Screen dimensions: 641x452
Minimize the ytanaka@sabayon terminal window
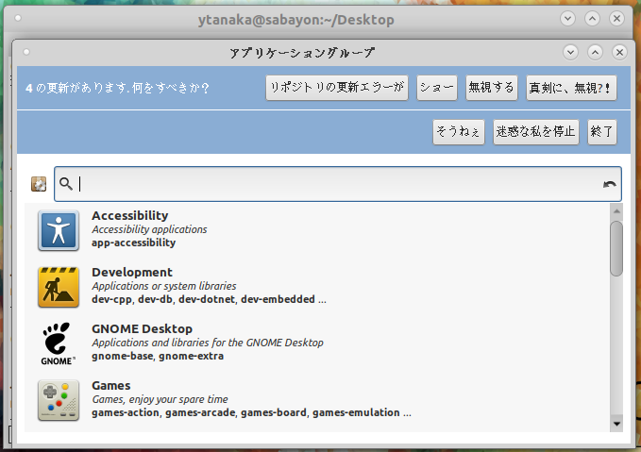pyautogui.click(x=567, y=18)
